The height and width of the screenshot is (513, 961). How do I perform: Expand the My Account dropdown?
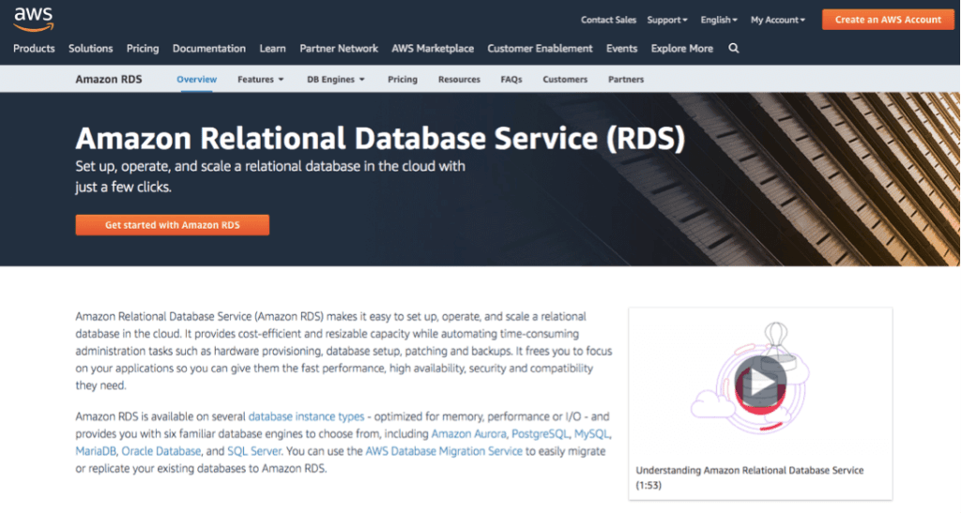pos(778,20)
